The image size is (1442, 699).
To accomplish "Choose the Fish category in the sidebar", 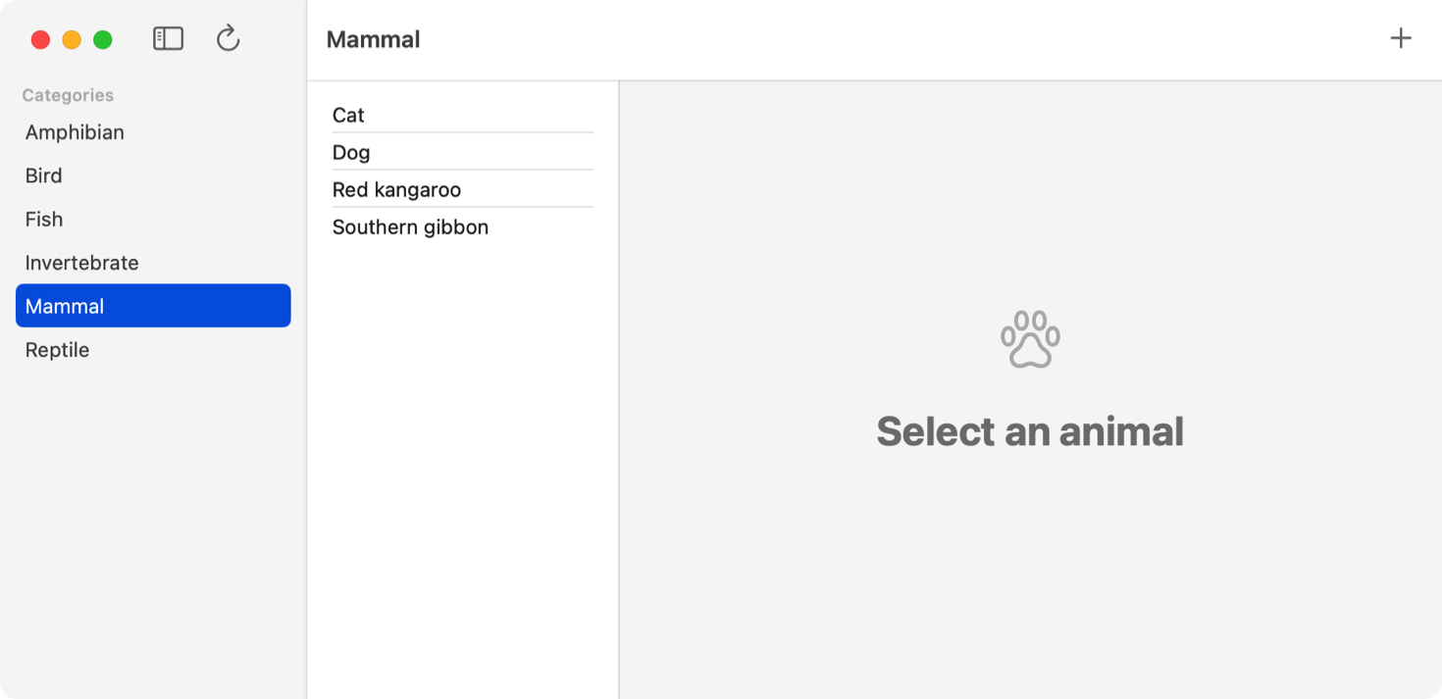I will tap(44, 220).
